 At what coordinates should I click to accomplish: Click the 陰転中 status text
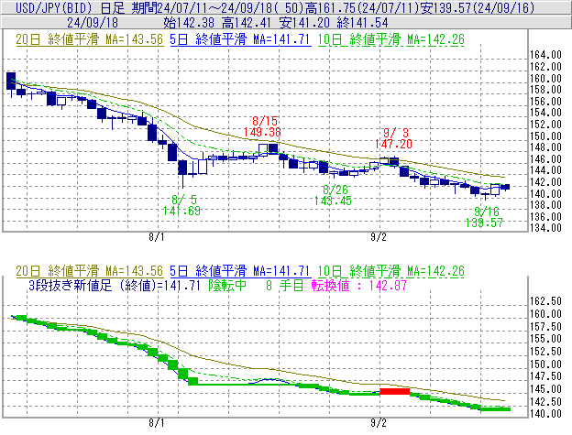227,285
